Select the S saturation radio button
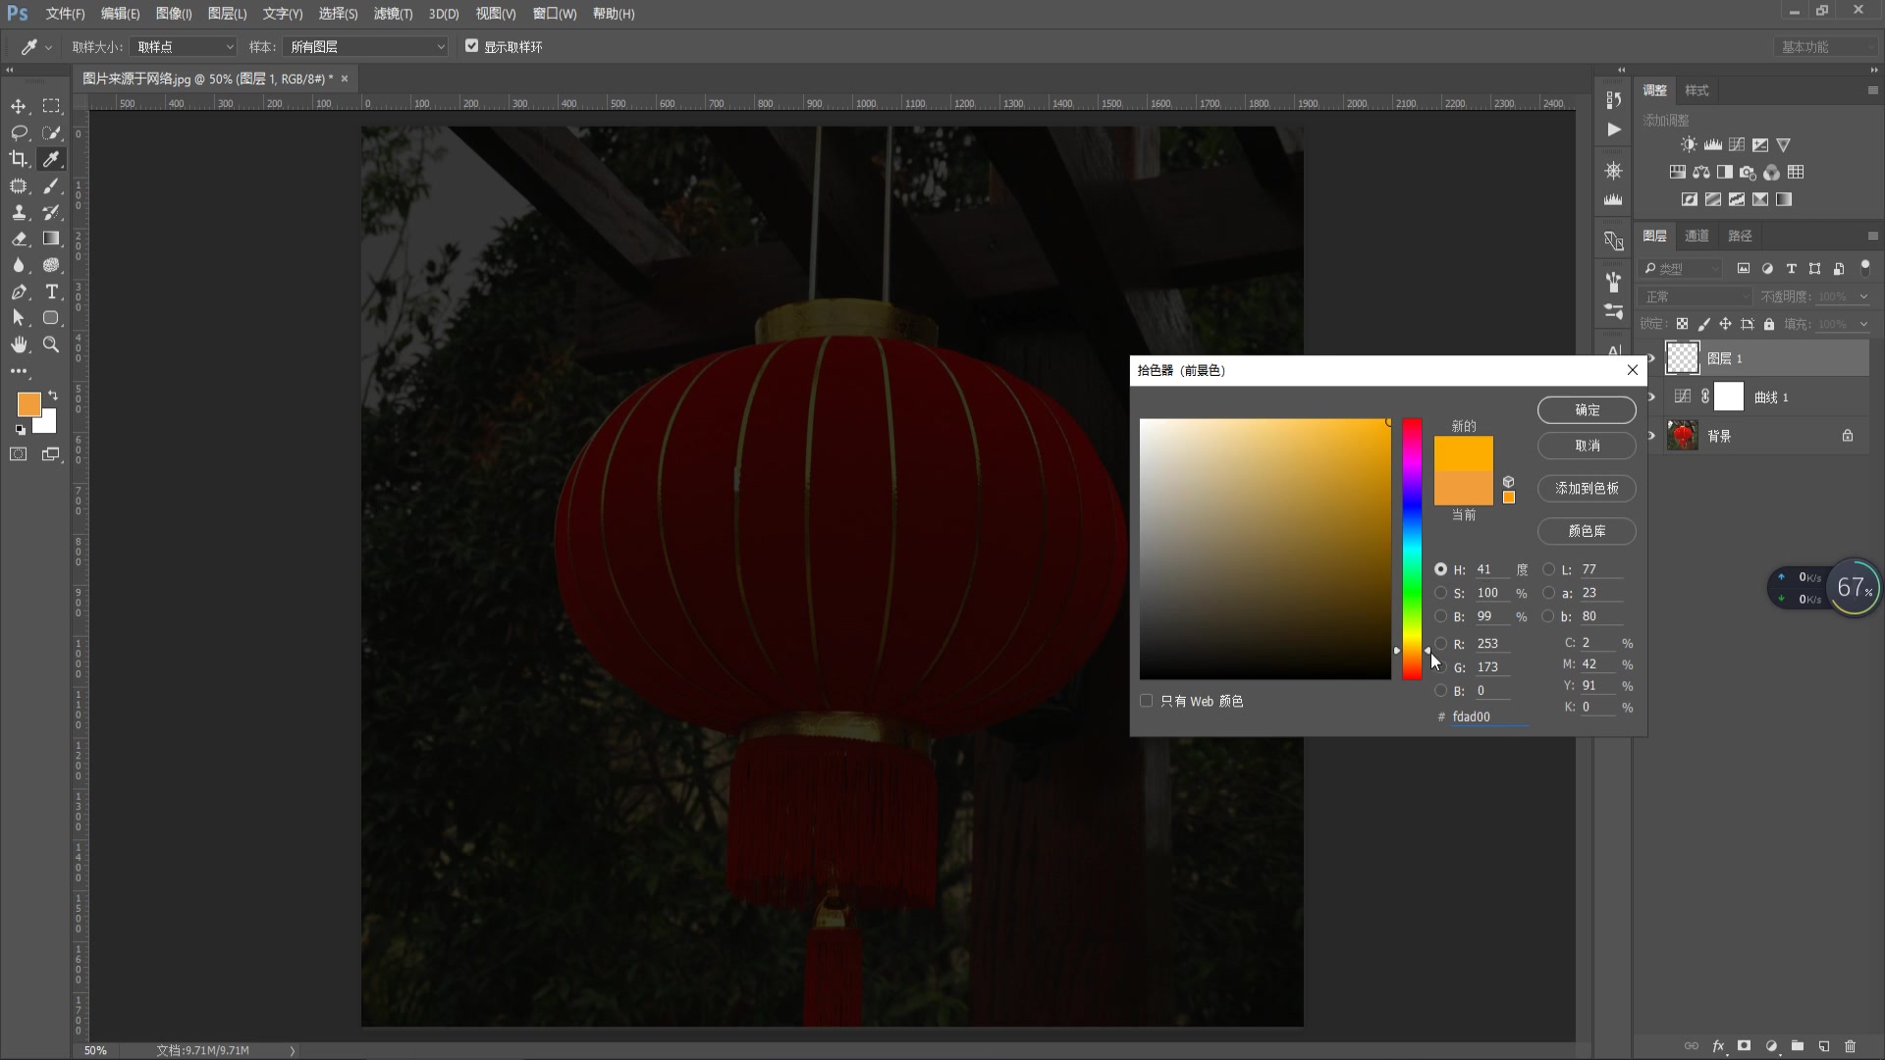Viewport: 1885px width, 1060px height. pos(1440,593)
